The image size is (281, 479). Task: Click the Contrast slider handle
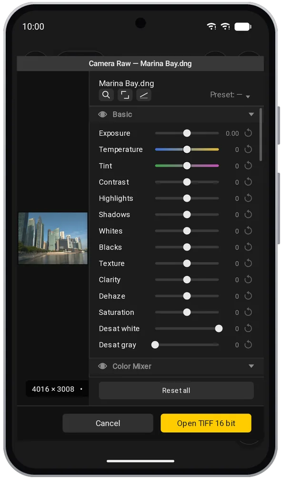click(x=187, y=182)
